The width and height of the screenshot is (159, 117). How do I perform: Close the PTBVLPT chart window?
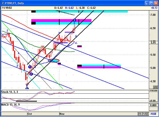[156, 3]
